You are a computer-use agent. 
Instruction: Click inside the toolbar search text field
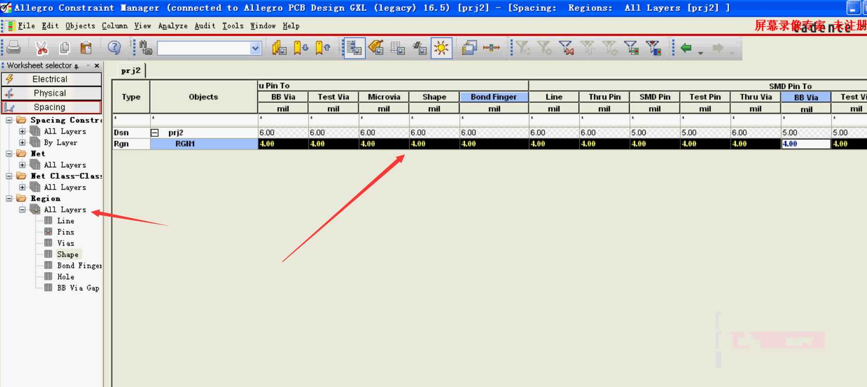click(x=204, y=48)
